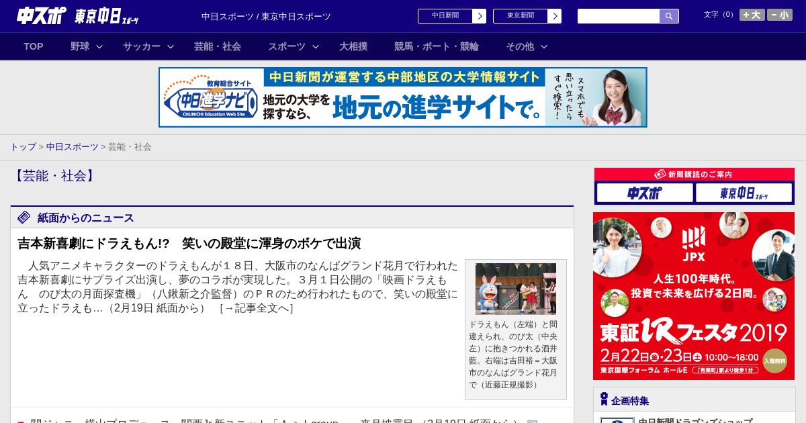Click the 中スポ logo in header
The image size is (806, 423).
pyautogui.click(x=42, y=15)
